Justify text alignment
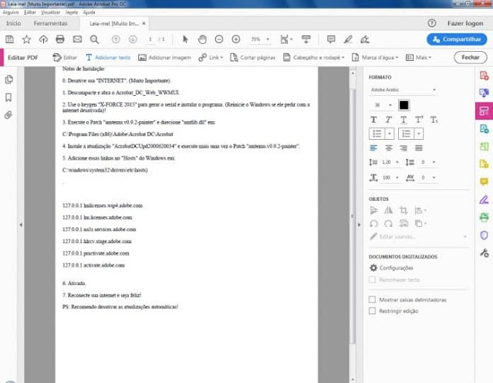Viewport: 493px width, 383px height. pyautogui.click(x=418, y=148)
